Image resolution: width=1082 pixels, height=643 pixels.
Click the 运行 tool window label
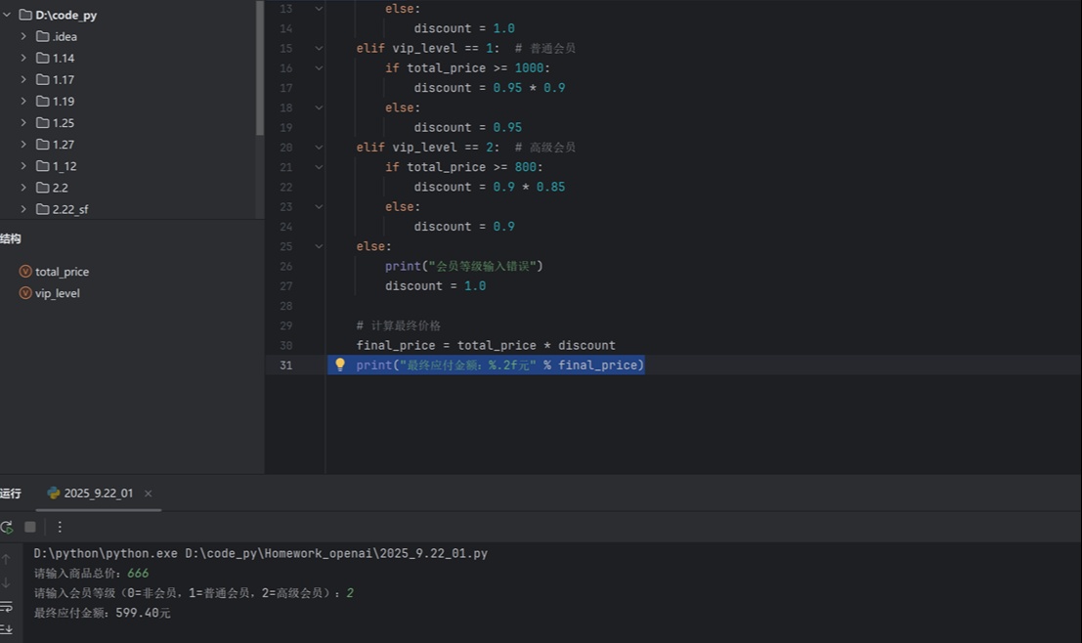click(x=11, y=493)
